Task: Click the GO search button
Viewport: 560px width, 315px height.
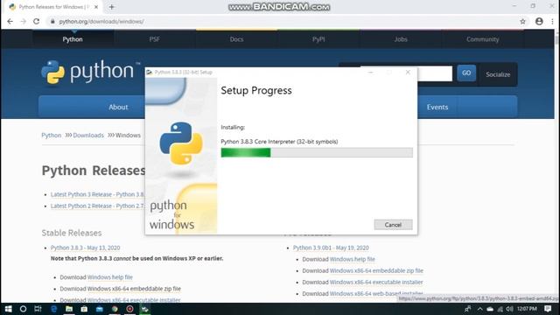Action: tap(466, 73)
